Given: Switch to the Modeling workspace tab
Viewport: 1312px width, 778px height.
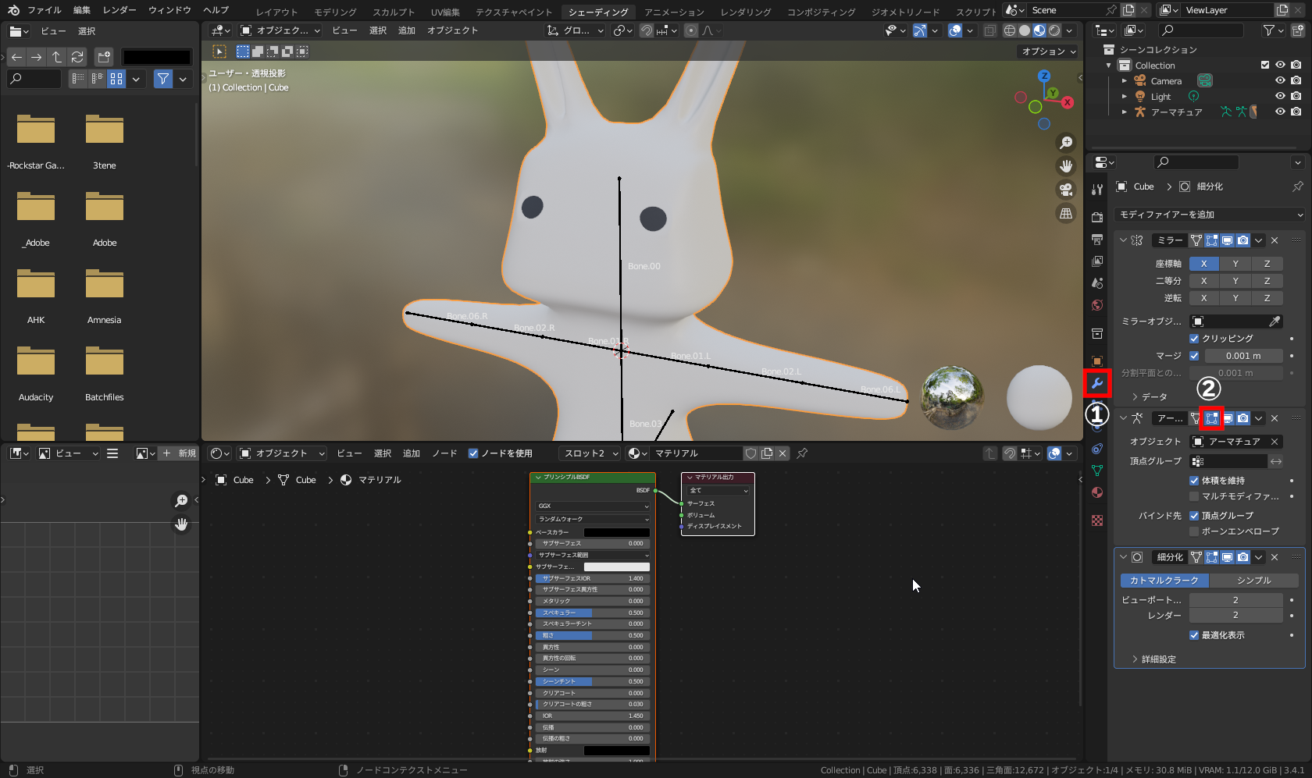Looking at the screenshot, I should point(335,12).
